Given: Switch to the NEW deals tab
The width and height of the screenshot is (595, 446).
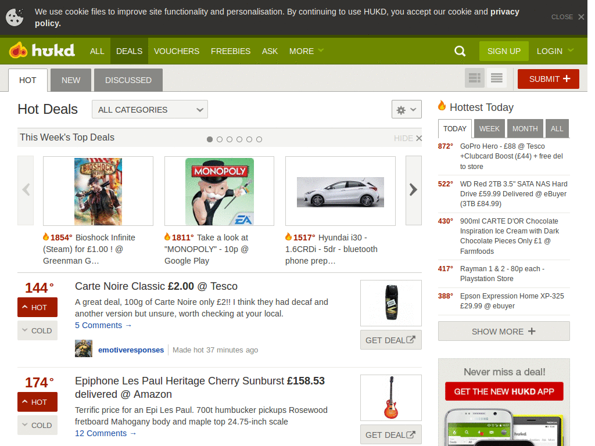Looking at the screenshot, I should 71,80.
